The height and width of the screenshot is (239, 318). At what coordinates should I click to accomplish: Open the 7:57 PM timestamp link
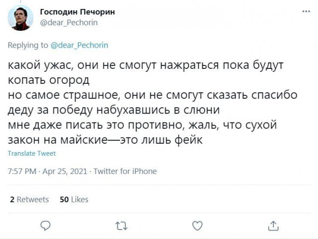pyautogui.click(x=23, y=172)
